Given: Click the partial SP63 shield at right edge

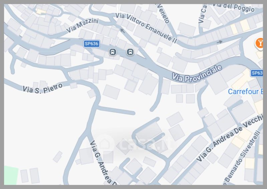Looking at the screenshot, I should click(x=257, y=73).
